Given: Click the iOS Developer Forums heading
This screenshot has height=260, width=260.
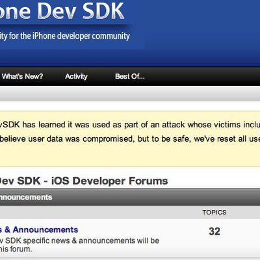Looking at the screenshot, I should 84,181.
